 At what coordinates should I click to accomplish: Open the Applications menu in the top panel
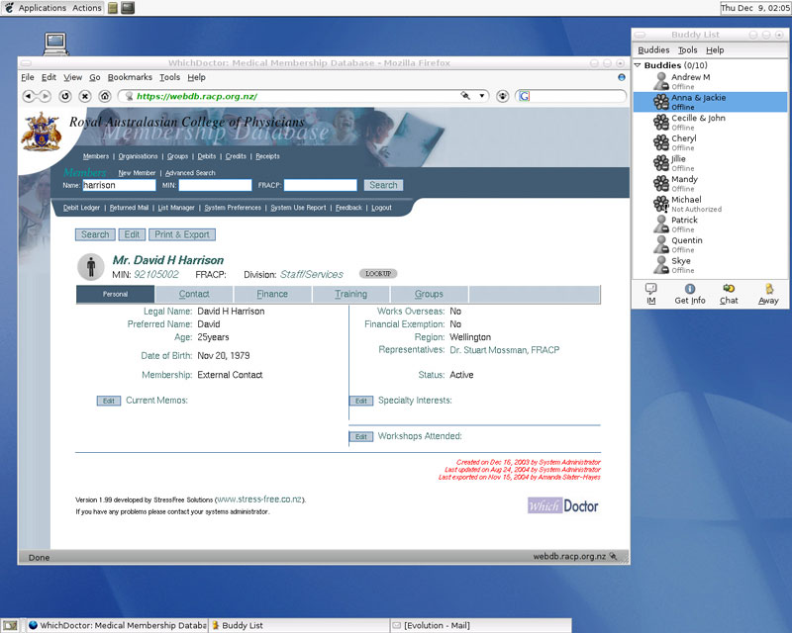pyautogui.click(x=43, y=8)
